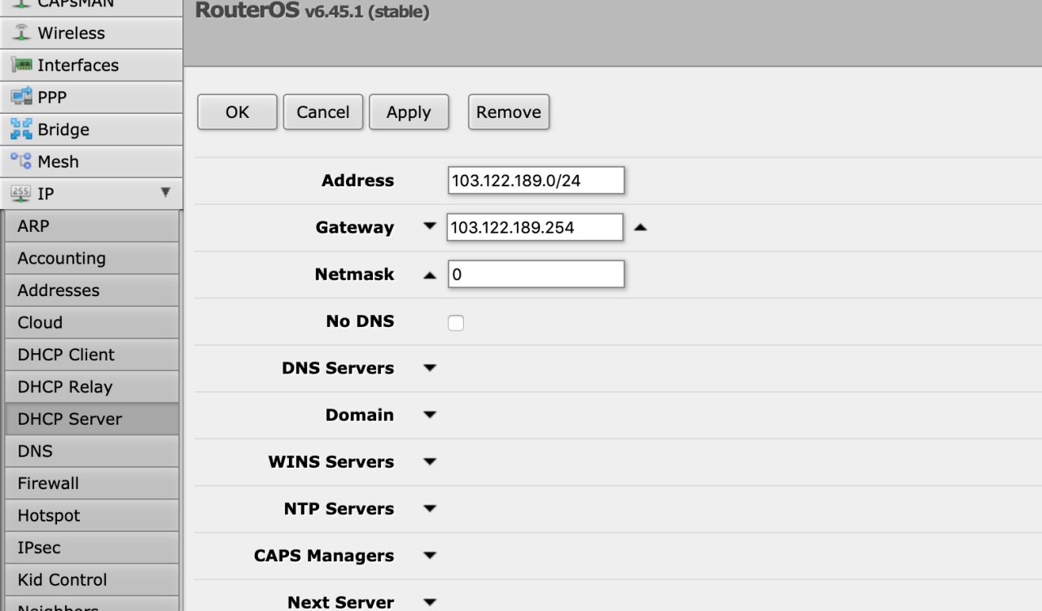
Task: Toggle the No DNS checkbox
Action: coord(456,323)
